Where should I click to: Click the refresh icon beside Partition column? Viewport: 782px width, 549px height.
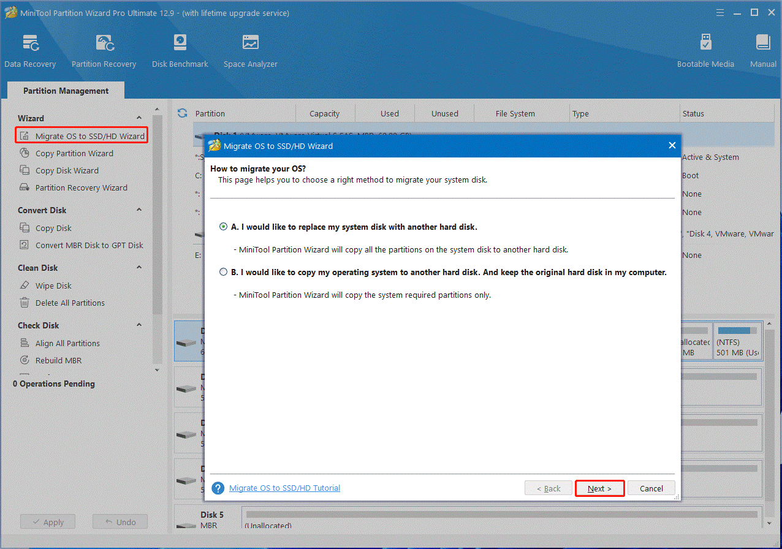pyautogui.click(x=182, y=113)
